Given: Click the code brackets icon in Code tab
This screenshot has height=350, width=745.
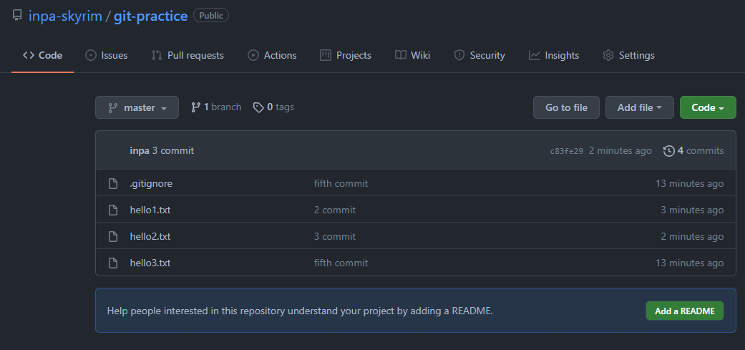Looking at the screenshot, I should click(x=29, y=55).
